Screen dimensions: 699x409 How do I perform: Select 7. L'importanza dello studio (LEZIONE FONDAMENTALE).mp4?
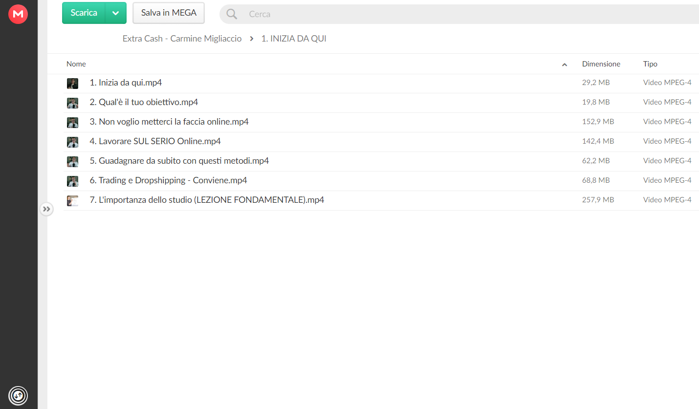pyautogui.click(x=207, y=200)
